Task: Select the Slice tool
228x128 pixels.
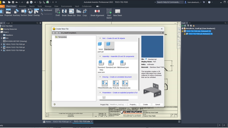Action: click(79, 12)
